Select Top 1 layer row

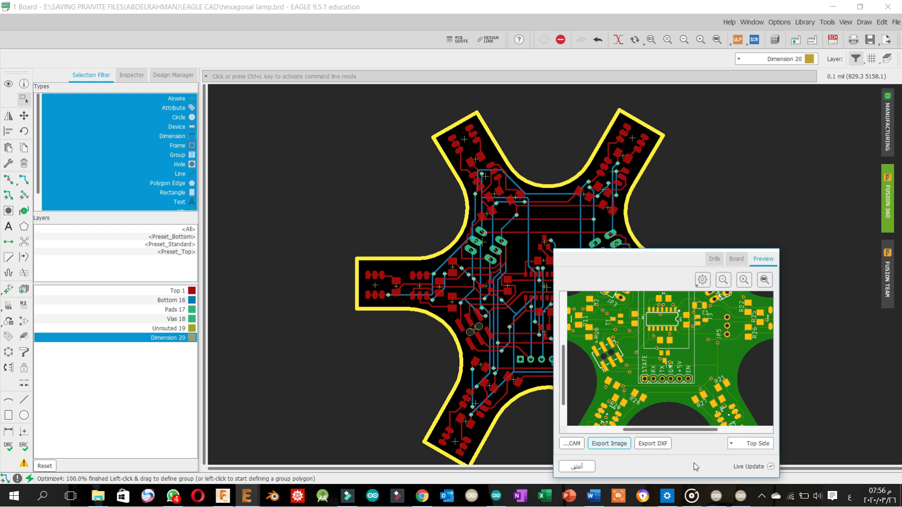click(x=115, y=291)
